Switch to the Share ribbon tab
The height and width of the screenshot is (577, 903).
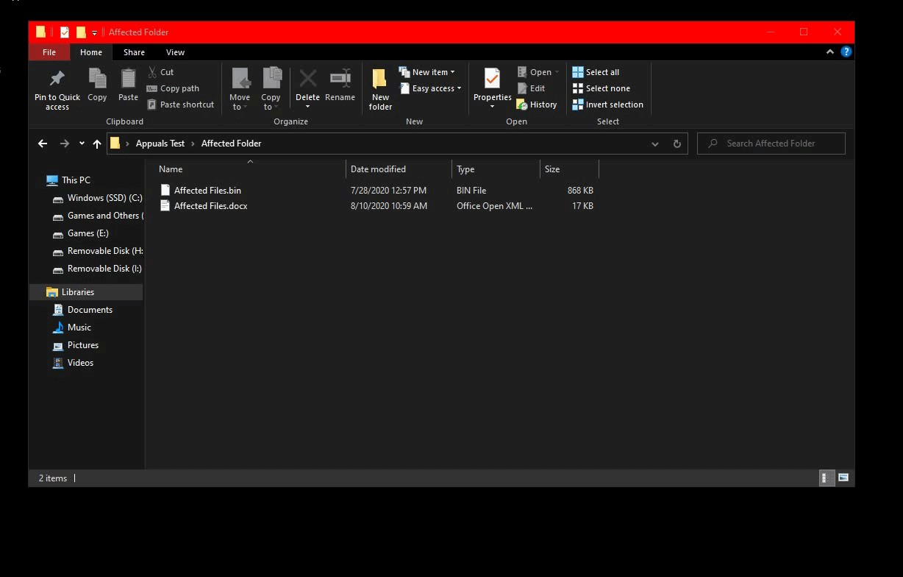(x=134, y=52)
